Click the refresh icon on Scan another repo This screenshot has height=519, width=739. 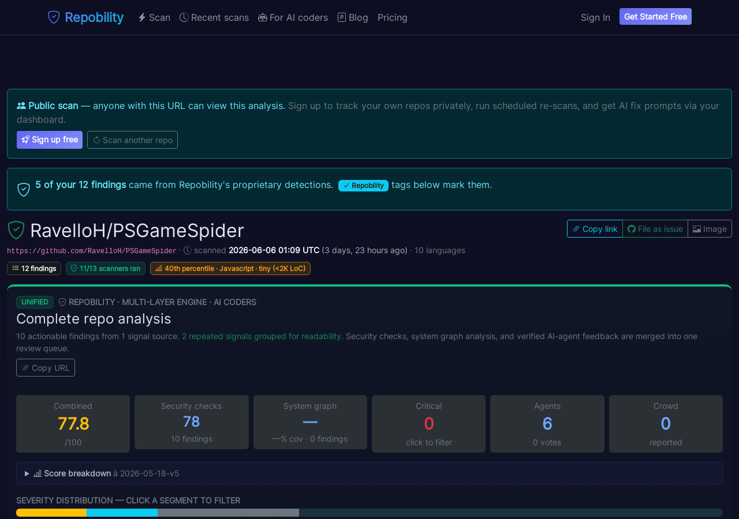96,140
